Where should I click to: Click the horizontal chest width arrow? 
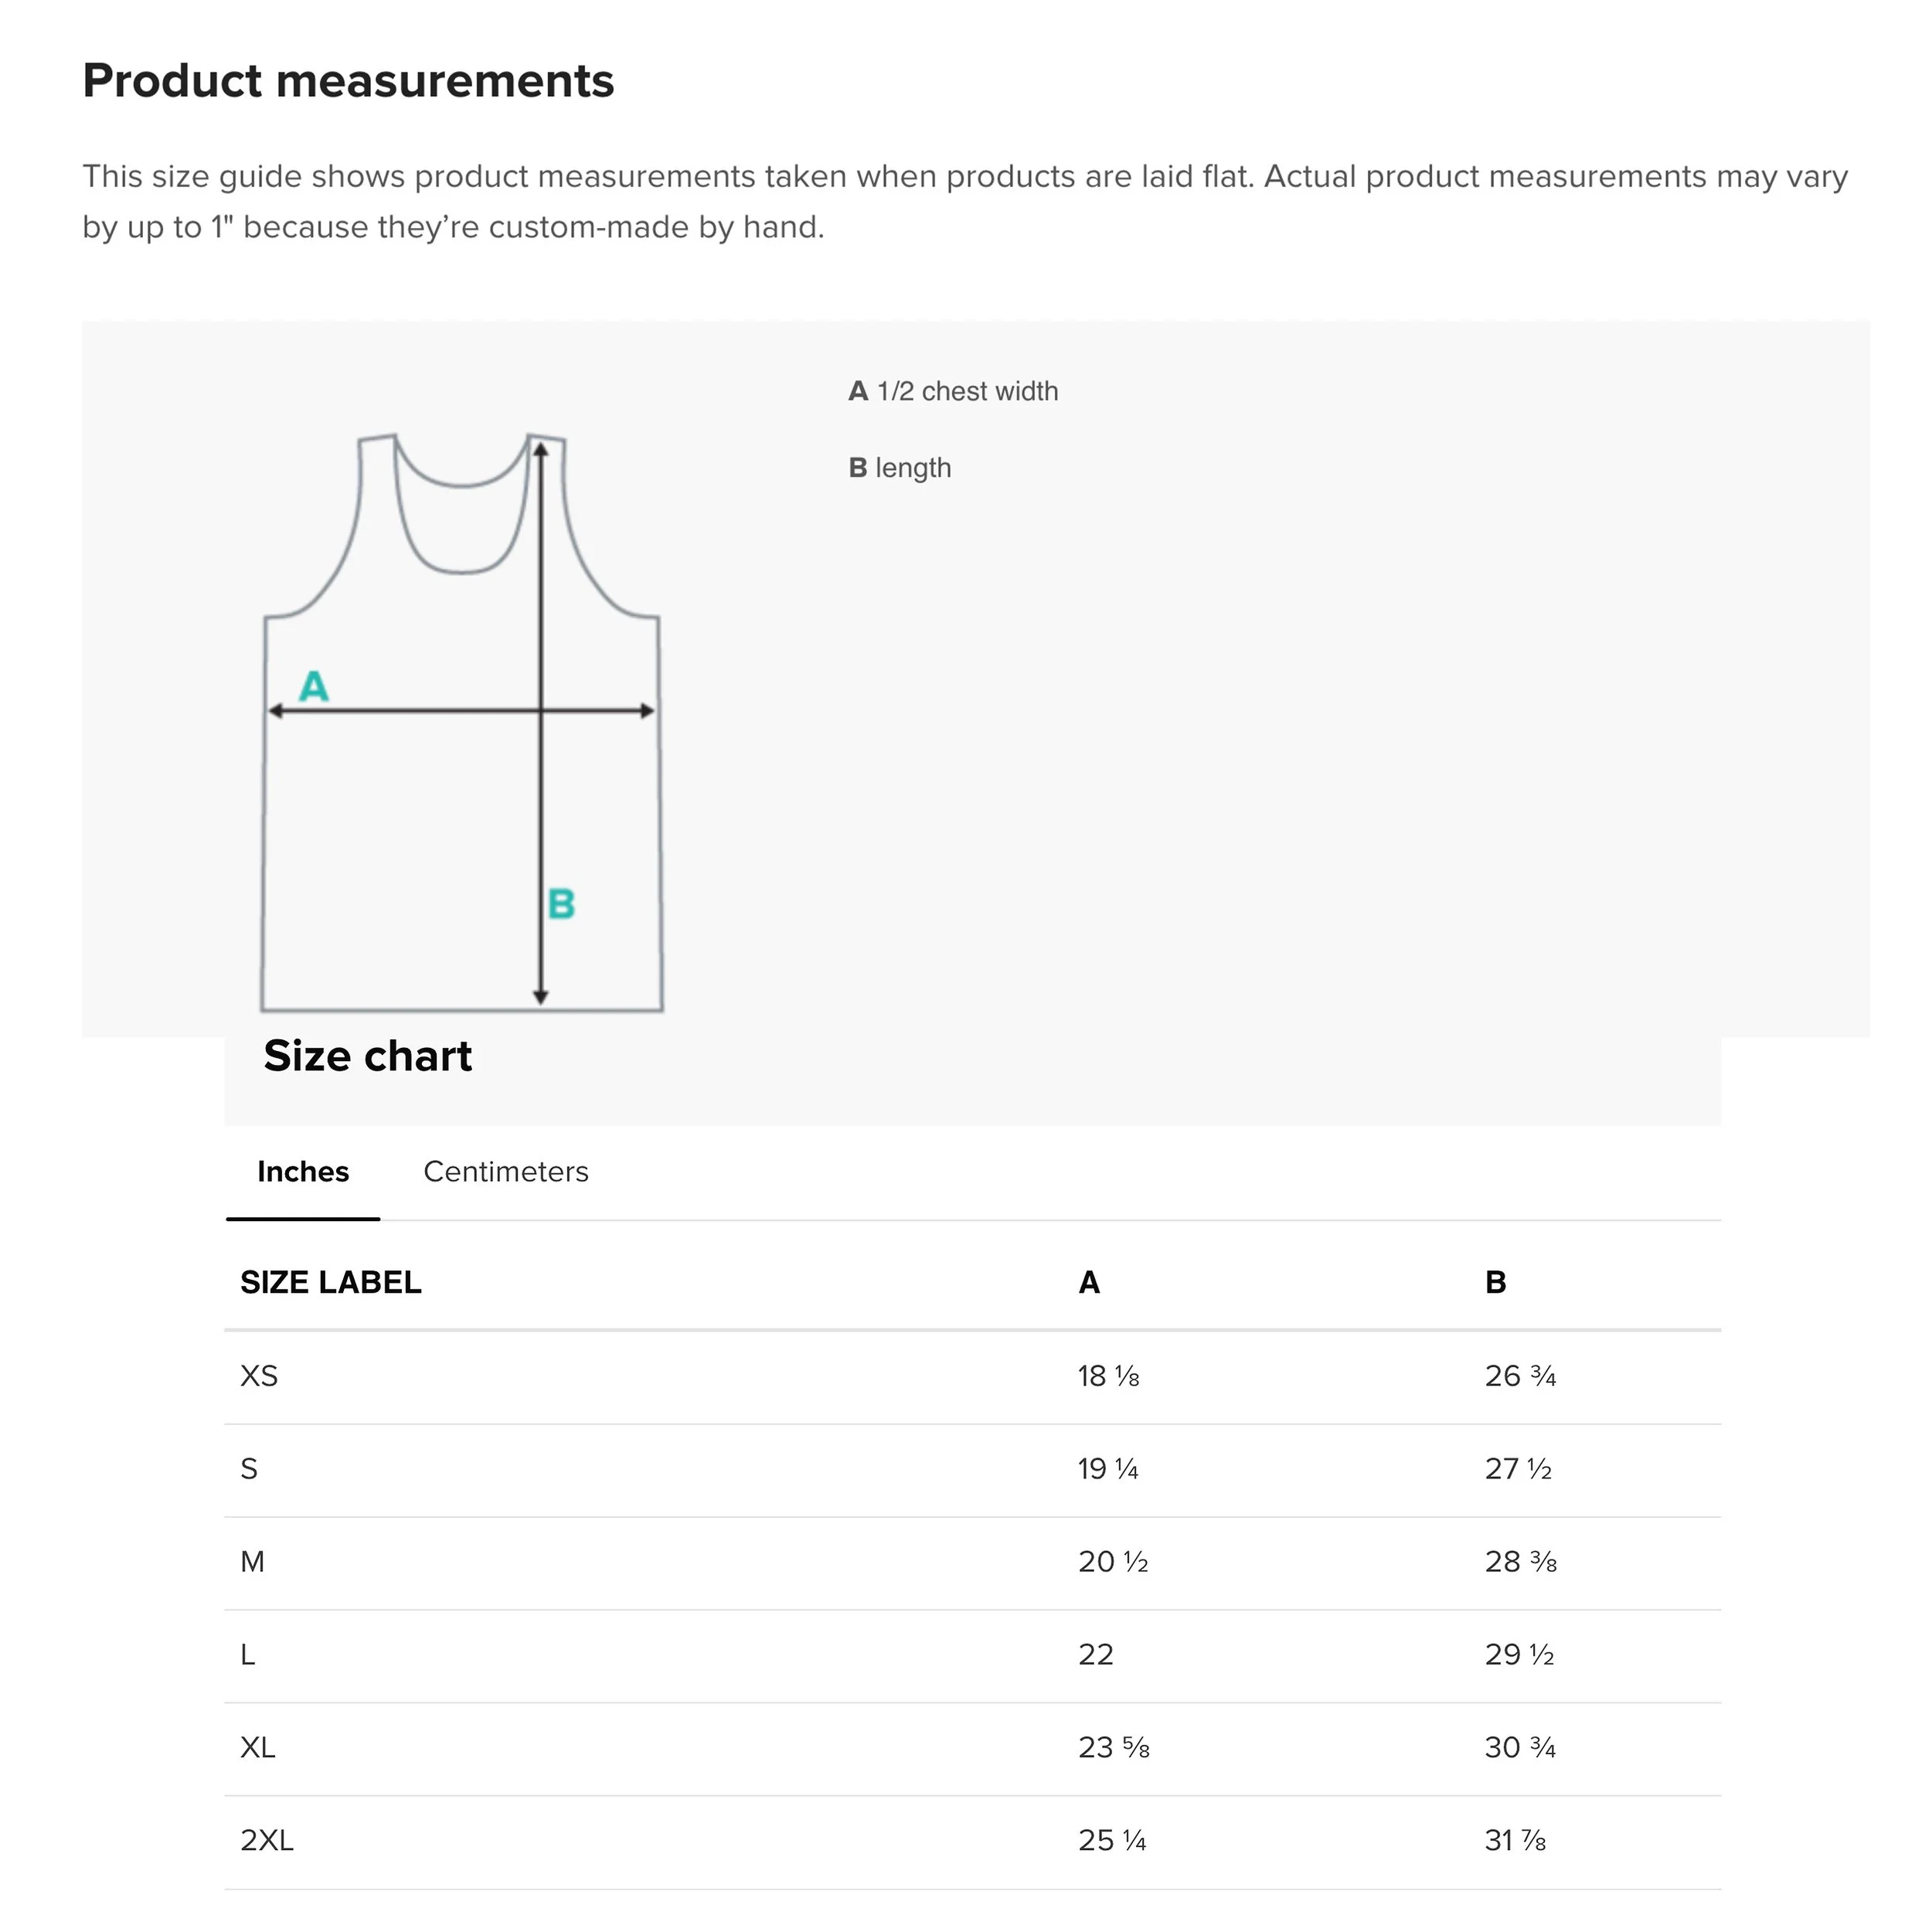pyautogui.click(x=462, y=711)
